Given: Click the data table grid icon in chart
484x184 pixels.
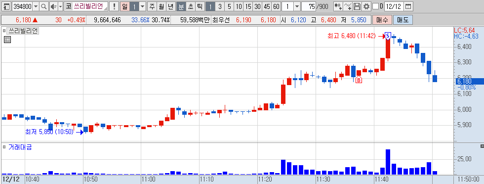Looking at the screenshot, I should [7, 39].
